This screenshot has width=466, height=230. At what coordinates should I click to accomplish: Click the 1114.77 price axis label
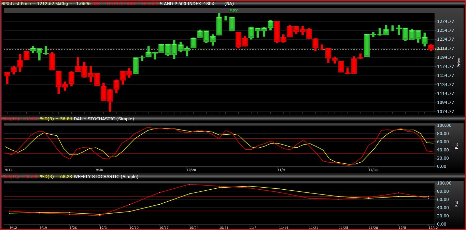click(446, 94)
